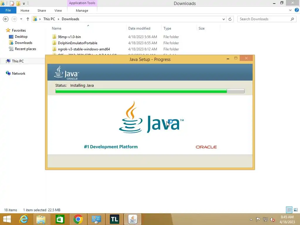This screenshot has width=300, height=225.
Task: Open recent locations dropdown arrow
Action: (21, 19)
